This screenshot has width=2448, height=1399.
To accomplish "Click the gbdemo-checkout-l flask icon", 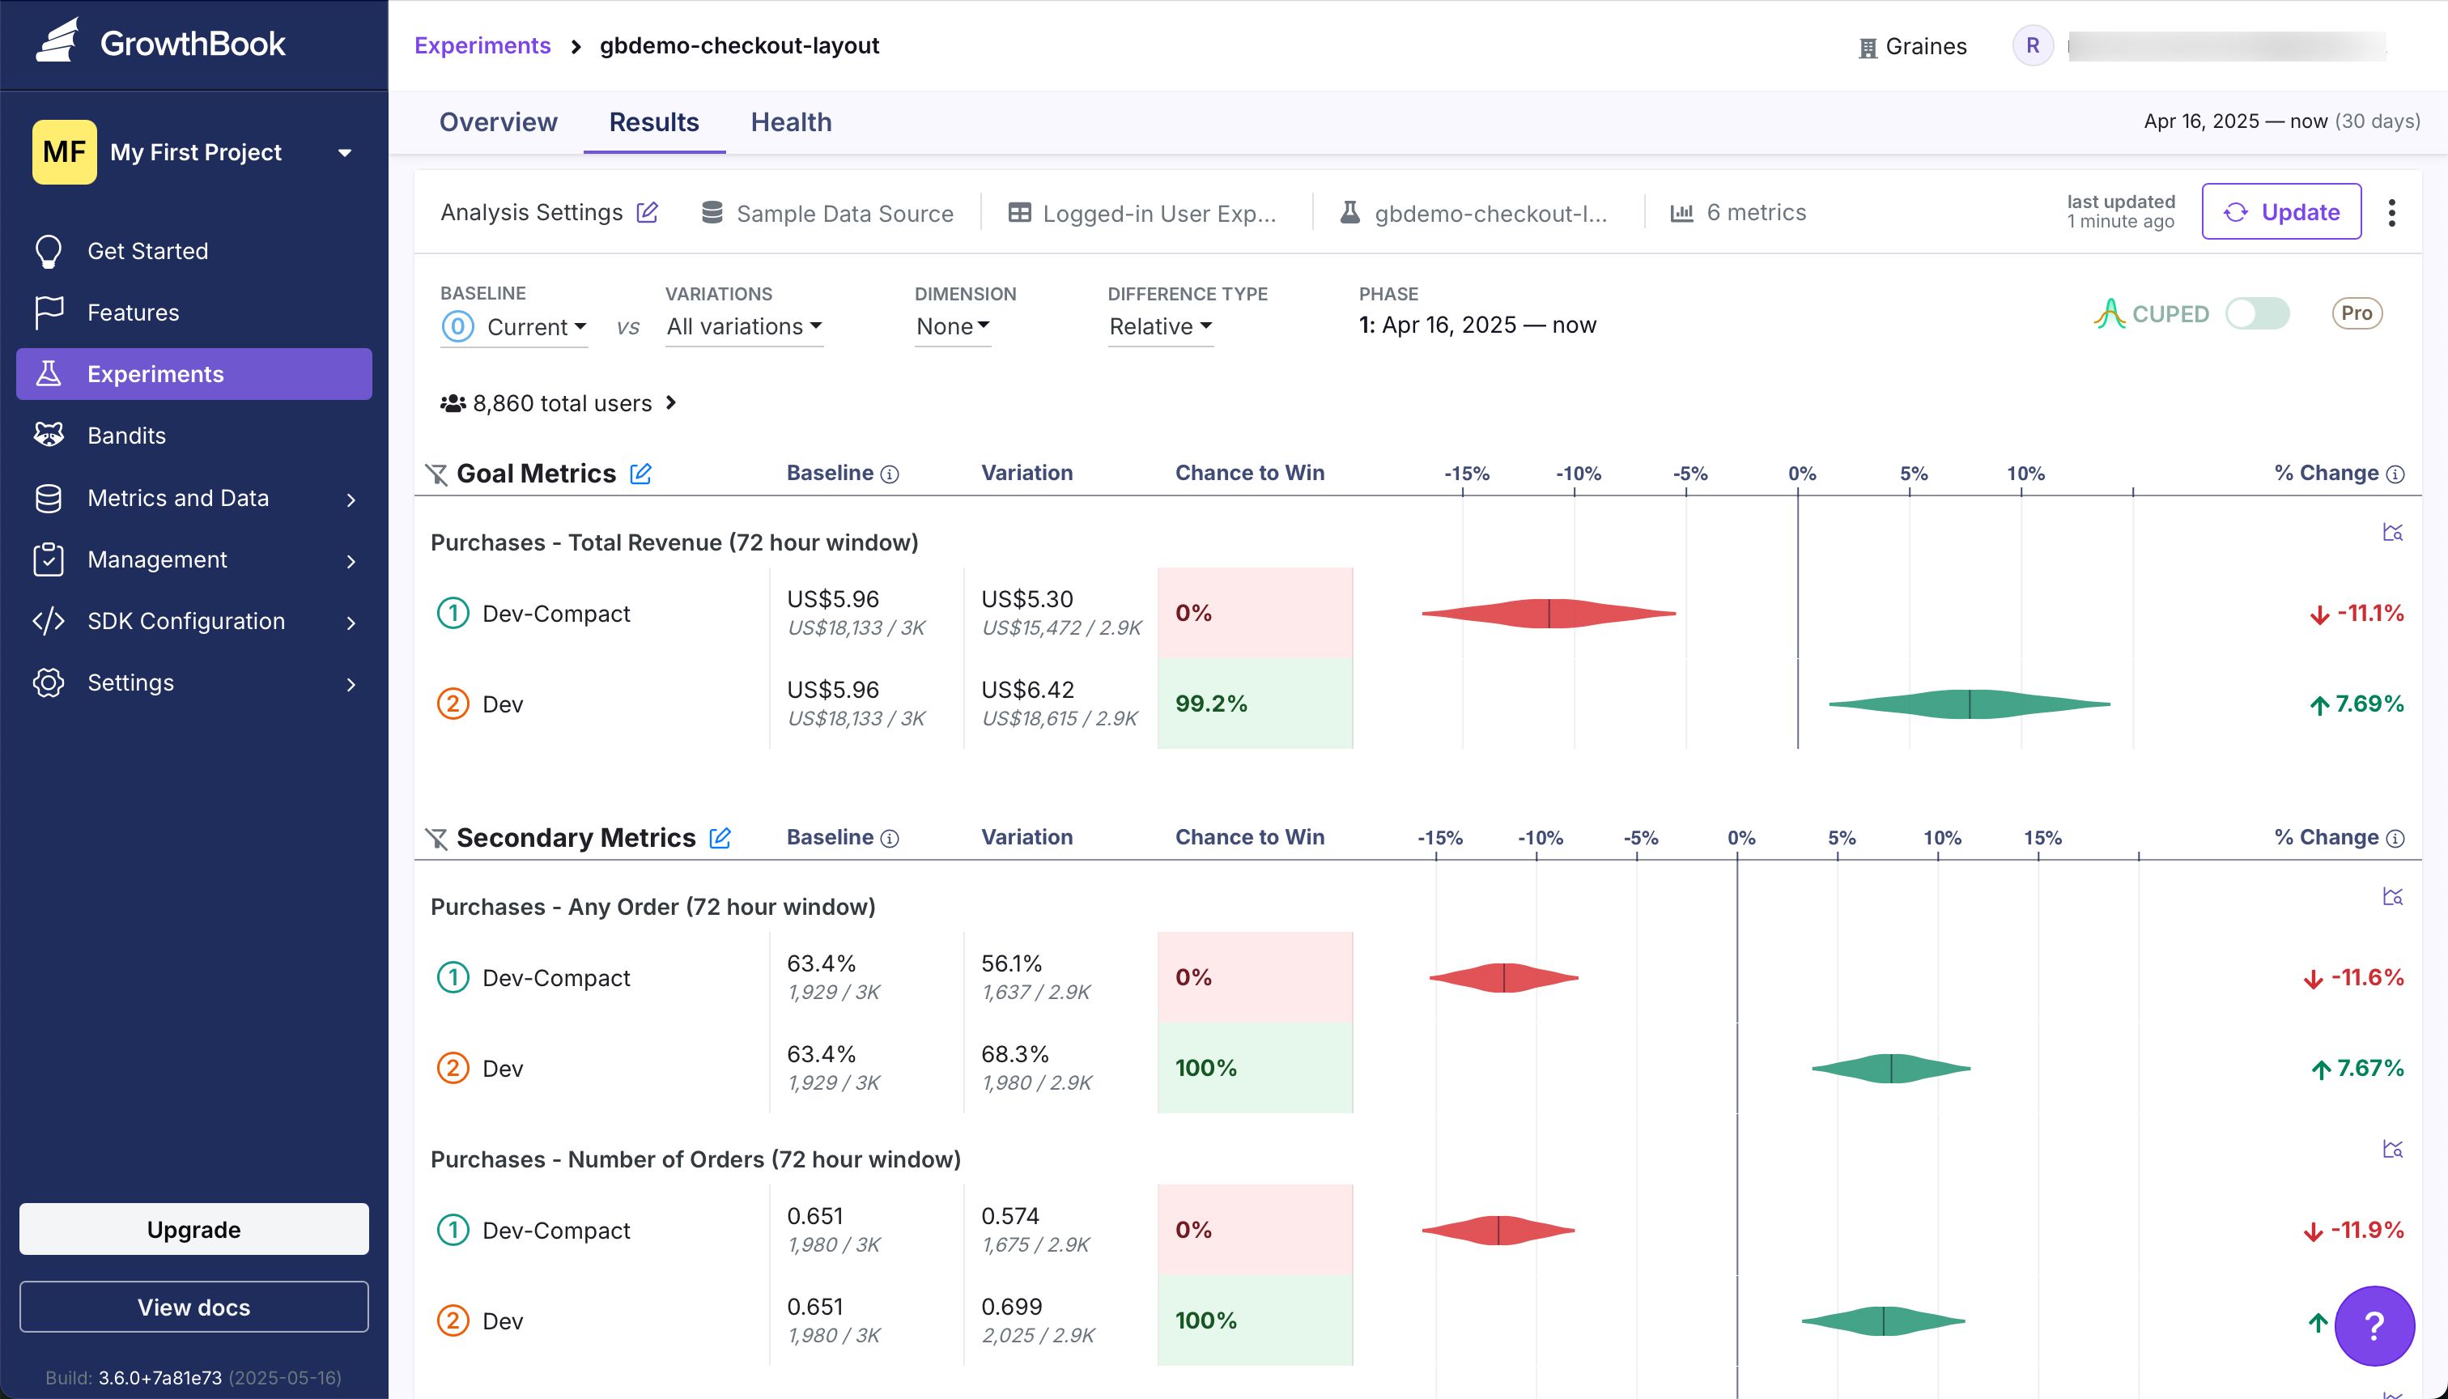I will tap(1349, 212).
